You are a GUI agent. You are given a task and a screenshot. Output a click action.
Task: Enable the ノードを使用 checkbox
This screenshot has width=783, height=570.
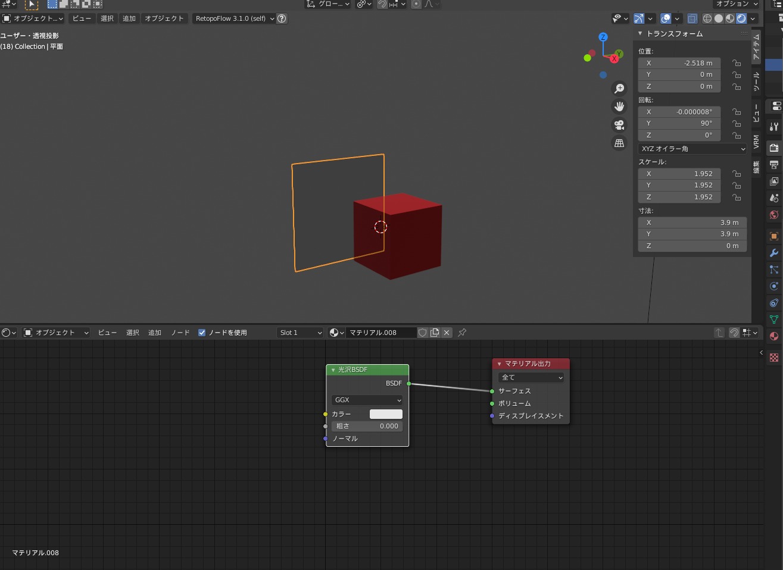pyautogui.click(x=202, y=333)
